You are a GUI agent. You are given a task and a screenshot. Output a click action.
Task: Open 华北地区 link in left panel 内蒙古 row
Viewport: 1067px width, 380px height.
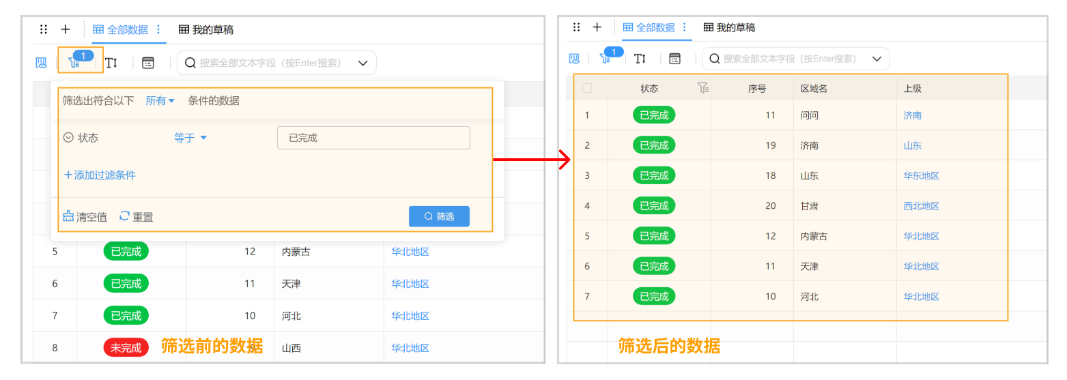[410, 251]
